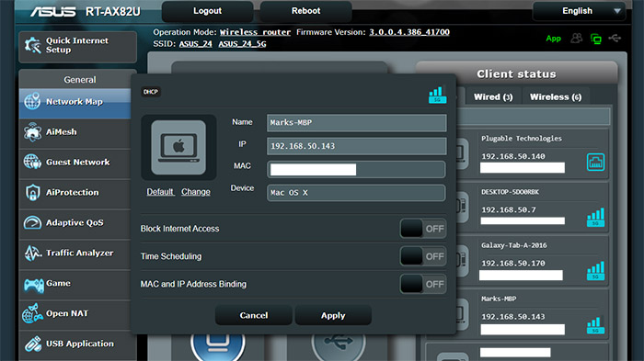Click the green network monitor status icon

[x=595, y=39]
